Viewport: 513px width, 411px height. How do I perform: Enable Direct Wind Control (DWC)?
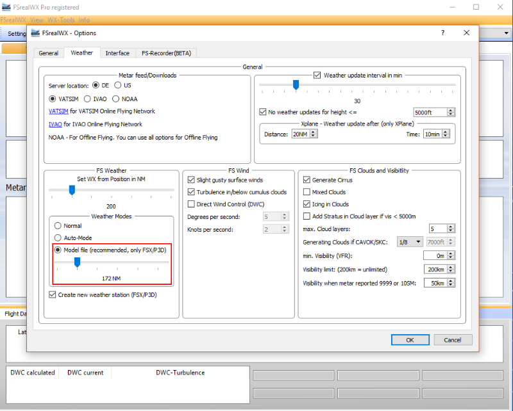(x=191, y=204)
